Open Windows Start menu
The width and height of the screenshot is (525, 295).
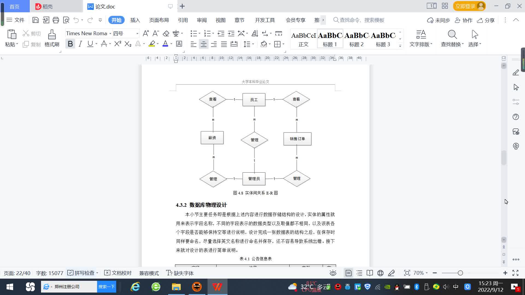[10, 287]
